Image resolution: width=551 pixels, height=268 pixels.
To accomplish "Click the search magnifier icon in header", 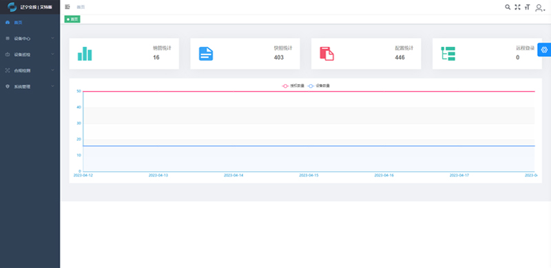I will [508, 7].
